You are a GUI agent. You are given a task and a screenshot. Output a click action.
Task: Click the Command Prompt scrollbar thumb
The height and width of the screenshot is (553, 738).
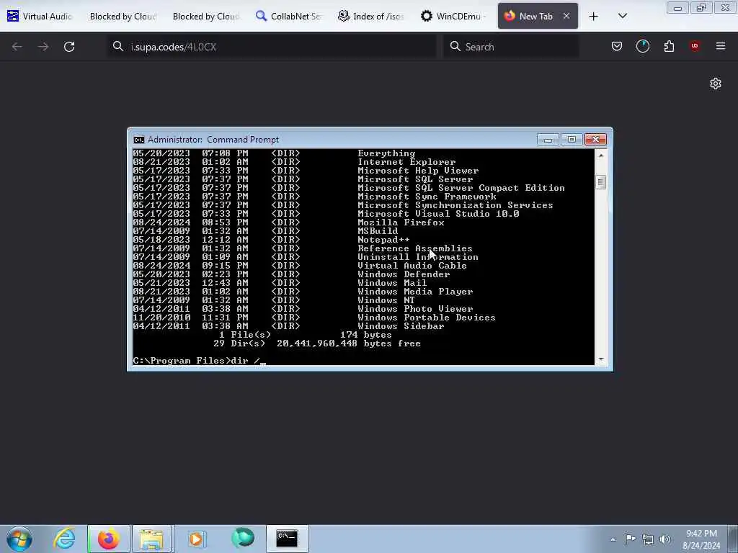click(x=600, y=182)
